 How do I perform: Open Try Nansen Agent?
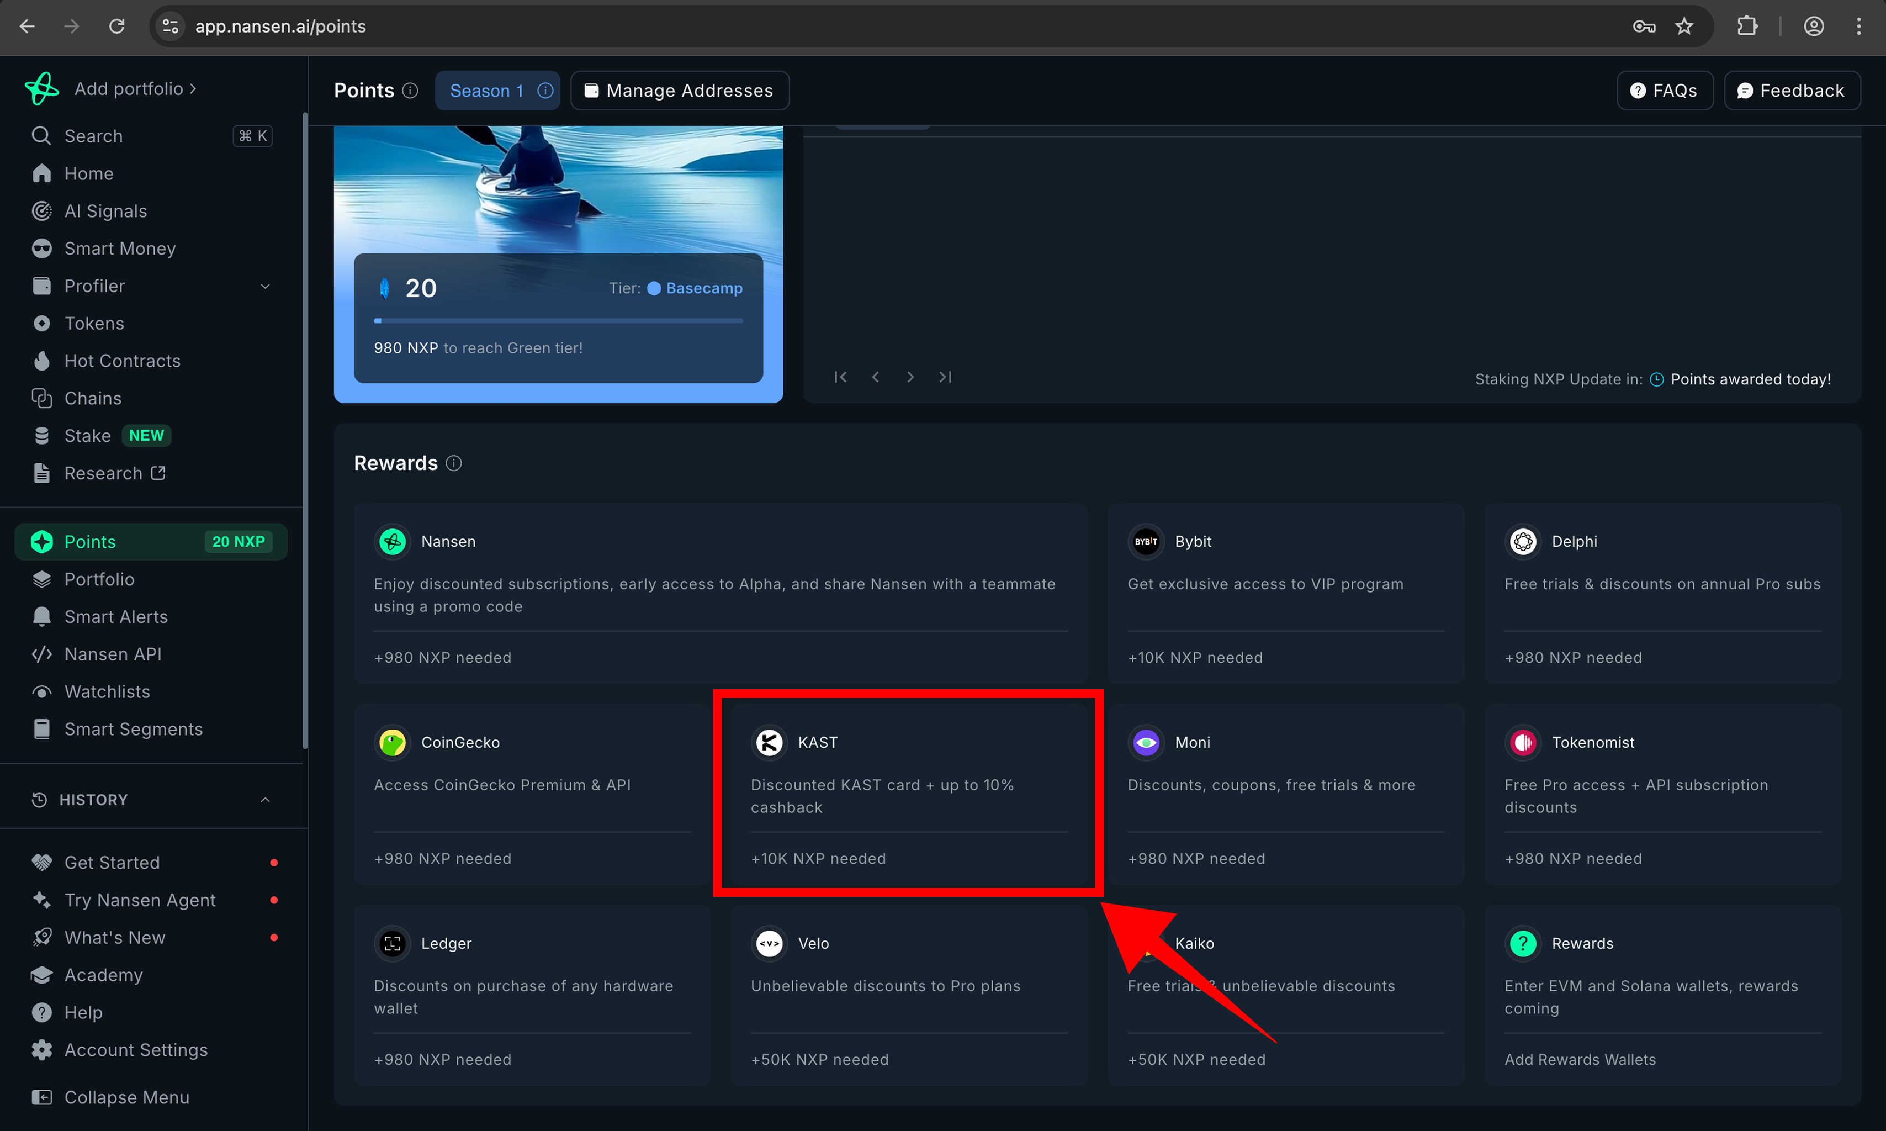151,899
